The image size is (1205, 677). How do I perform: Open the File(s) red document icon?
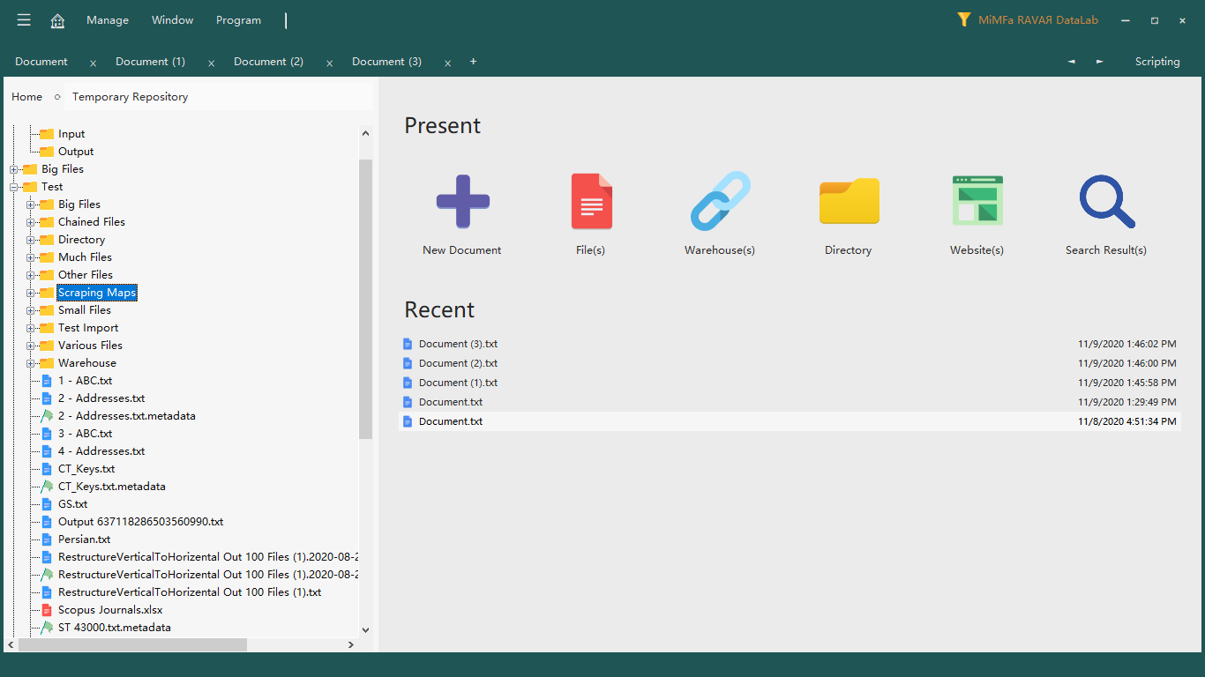pyautogui.click(x=590, y=202)
